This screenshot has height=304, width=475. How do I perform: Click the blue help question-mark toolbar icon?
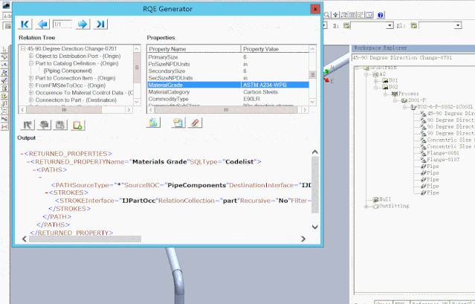click(381, 15)
